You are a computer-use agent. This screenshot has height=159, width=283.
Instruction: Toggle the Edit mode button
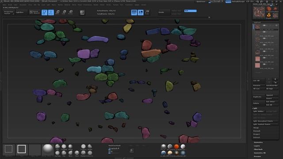pos(44,12)
